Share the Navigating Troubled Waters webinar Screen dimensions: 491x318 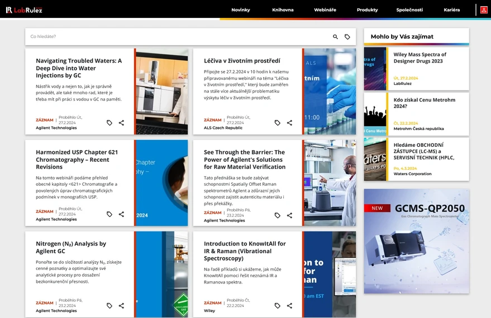coord(121,123)
